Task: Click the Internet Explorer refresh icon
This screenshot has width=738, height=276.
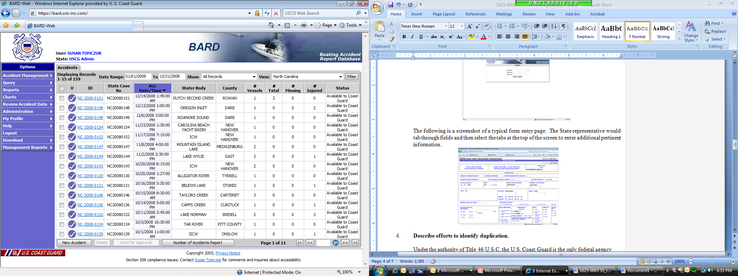Action: pyautogui.click(x=267, y=13)
